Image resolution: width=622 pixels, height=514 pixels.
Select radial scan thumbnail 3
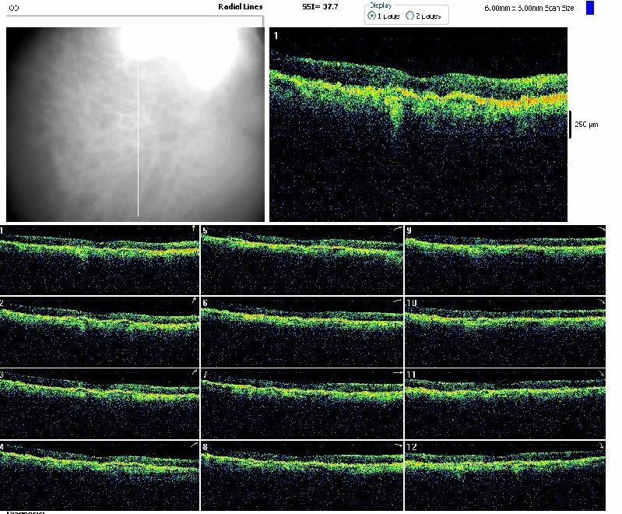(x=100, y=400)
